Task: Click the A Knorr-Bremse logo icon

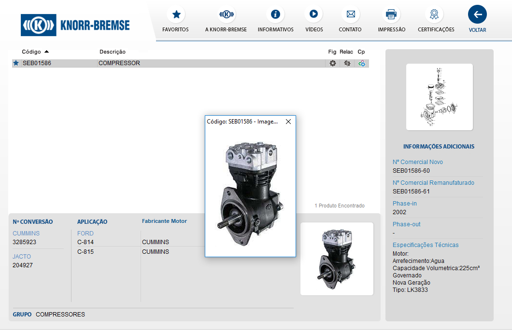Action: pos(226,14)
